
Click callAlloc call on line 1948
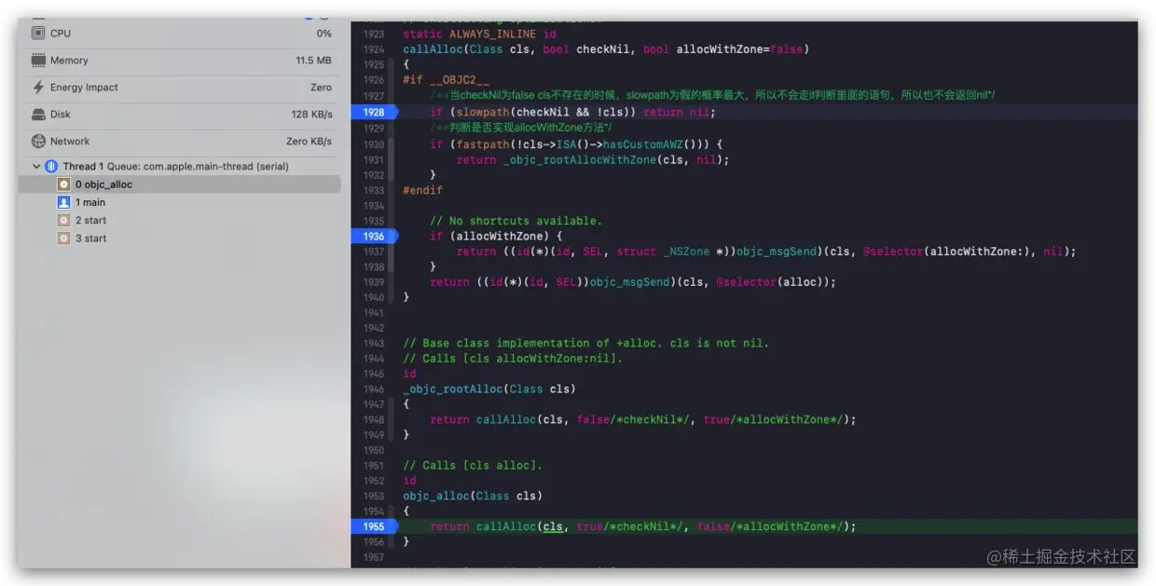click(506, 419)
